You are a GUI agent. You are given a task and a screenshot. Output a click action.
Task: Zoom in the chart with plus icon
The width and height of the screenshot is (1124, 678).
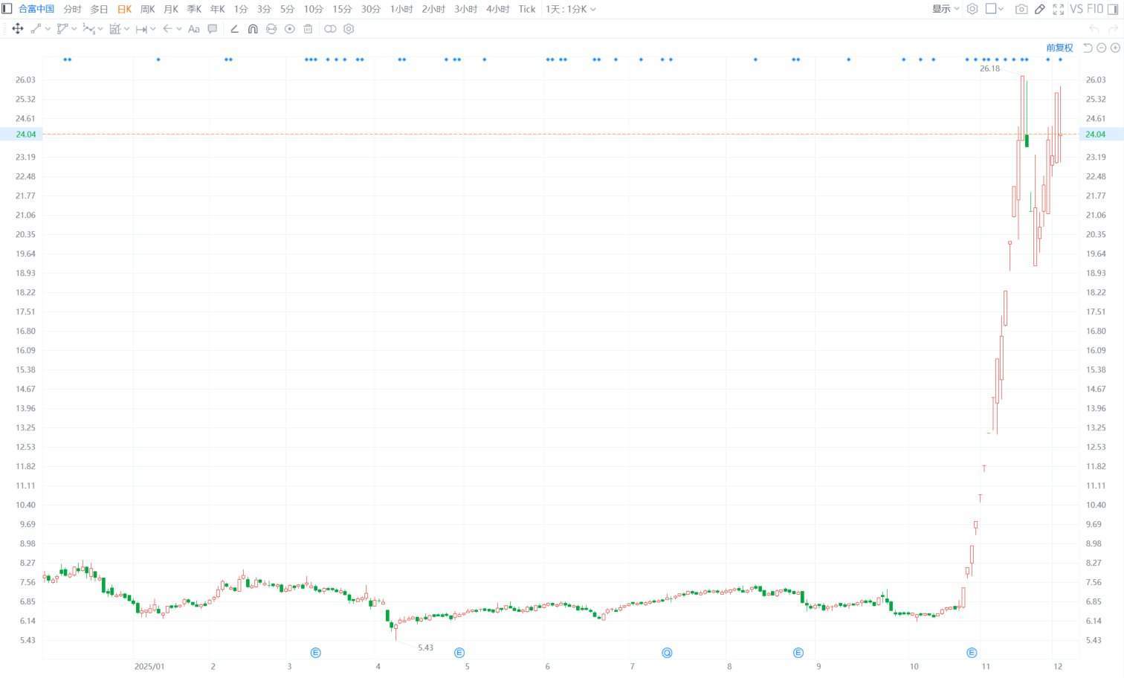click(1115, 48)
